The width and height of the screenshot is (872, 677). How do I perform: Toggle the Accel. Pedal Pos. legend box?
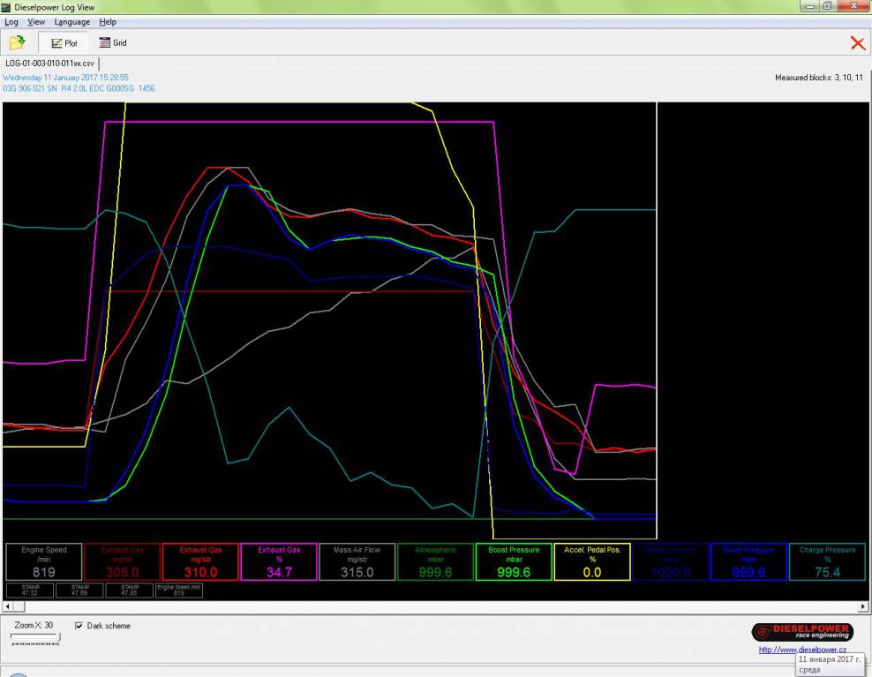pyautogui.click(x=592, y=561)
